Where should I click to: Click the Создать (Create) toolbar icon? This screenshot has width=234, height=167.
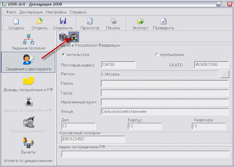(16, 22)
